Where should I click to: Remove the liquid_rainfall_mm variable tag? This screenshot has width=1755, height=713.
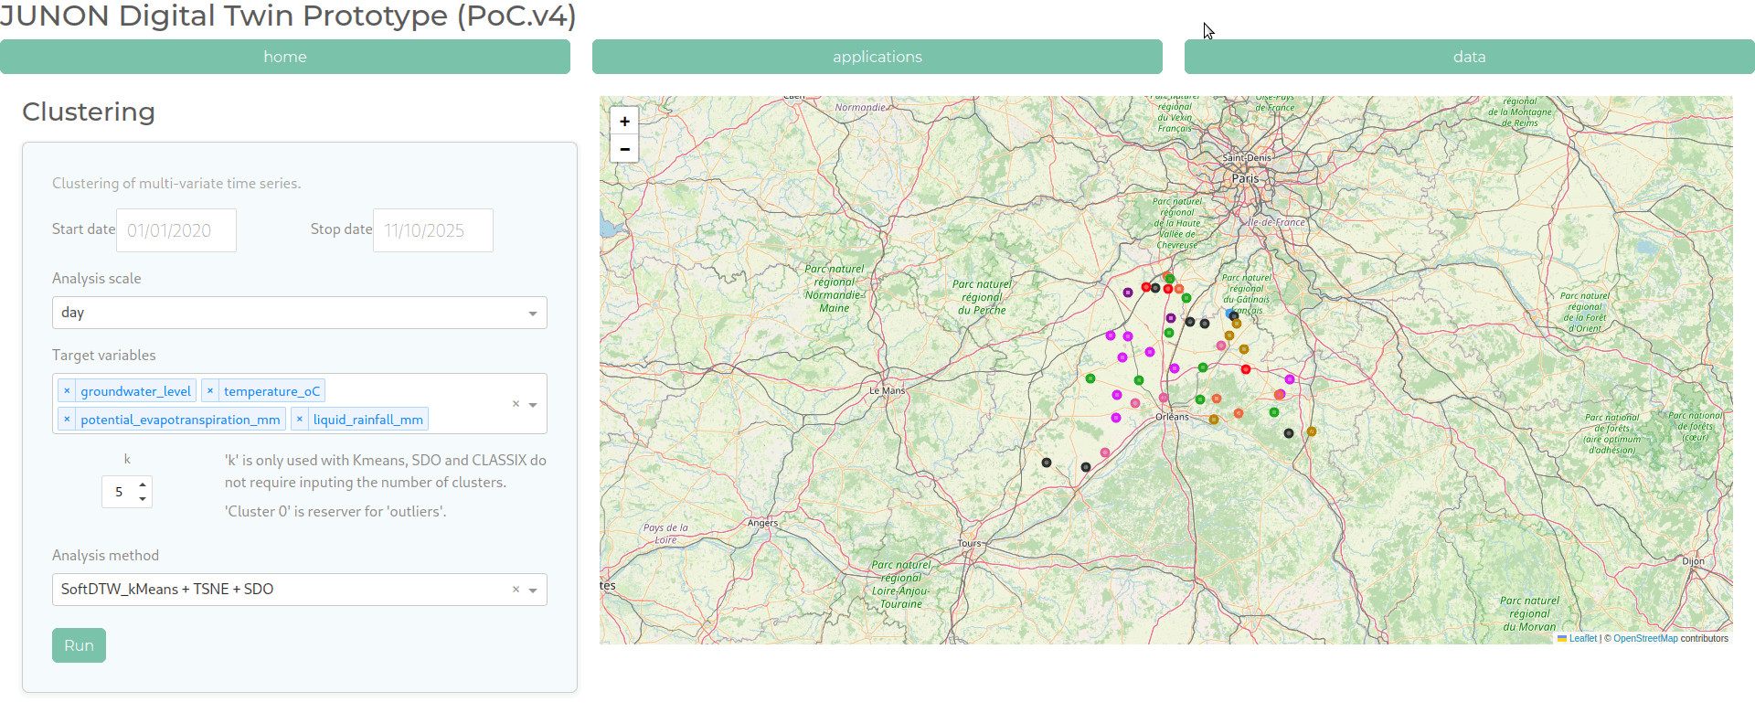click(299, 420)
